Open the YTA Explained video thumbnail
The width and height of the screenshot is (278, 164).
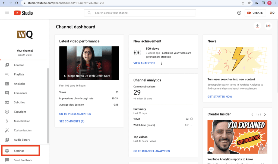237,137
